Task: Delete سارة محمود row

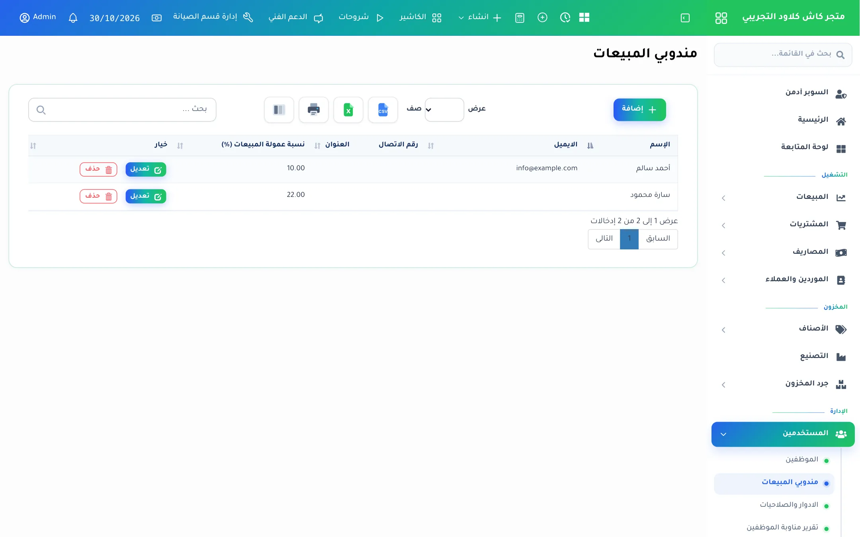Action: pos(98,196)
